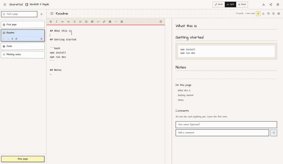Copy page content with the copy icon
This screenshot has height=164, width=283.
tap(274, 14)
